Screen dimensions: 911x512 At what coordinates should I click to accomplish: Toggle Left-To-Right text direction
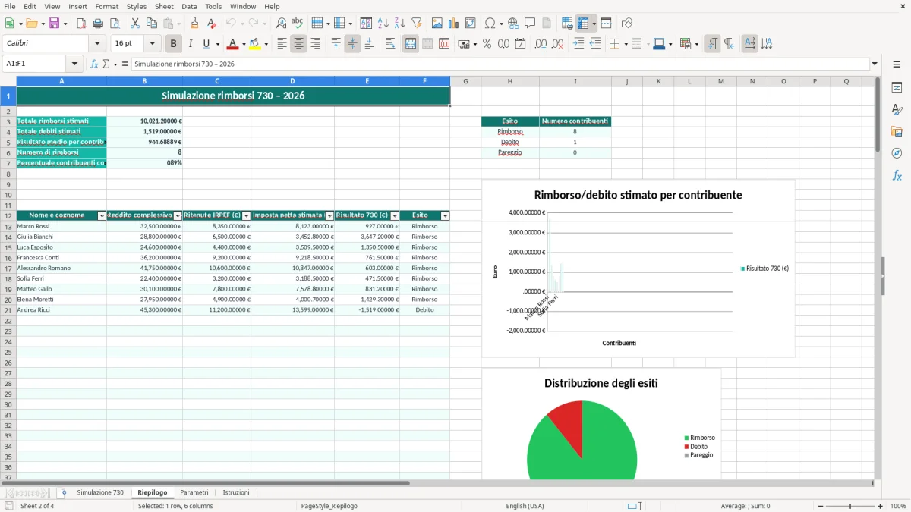click(712, 44)
